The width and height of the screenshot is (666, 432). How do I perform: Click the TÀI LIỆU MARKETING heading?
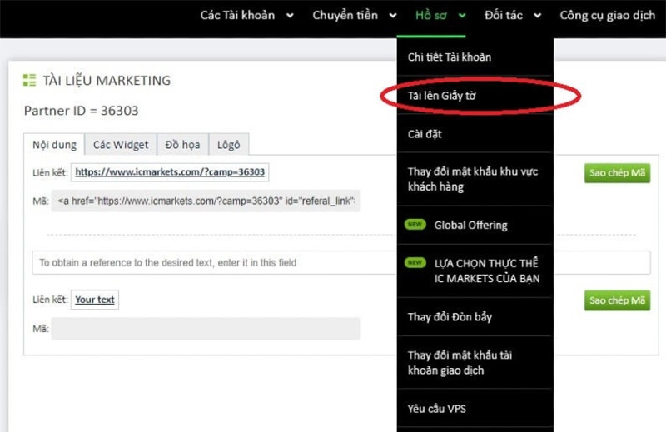pos(107,80)
